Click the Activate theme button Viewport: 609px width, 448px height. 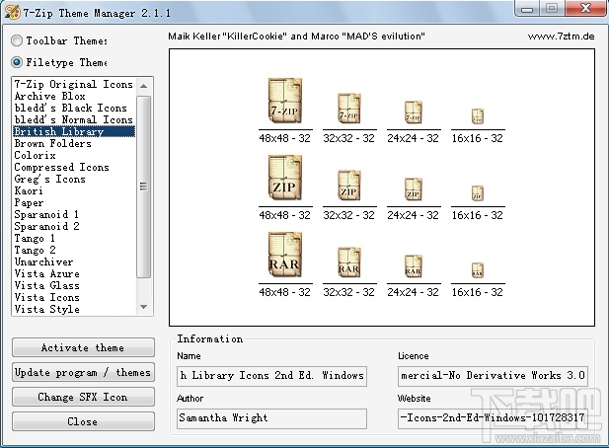(83, 347)
